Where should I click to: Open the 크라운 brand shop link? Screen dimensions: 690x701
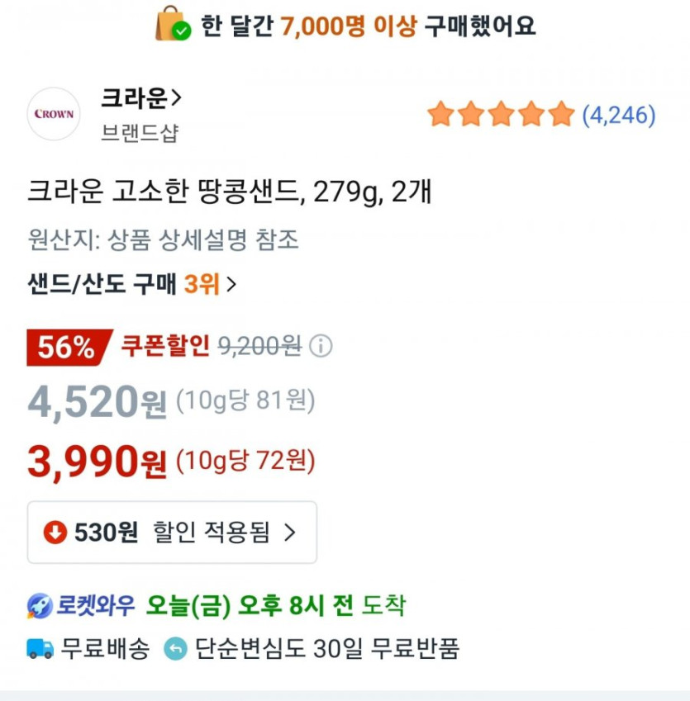[x=132, y=99]
